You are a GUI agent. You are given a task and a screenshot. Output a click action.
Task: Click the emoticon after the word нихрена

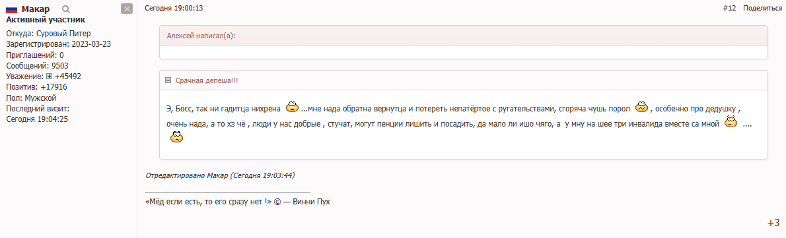click(x=292, y=107)
